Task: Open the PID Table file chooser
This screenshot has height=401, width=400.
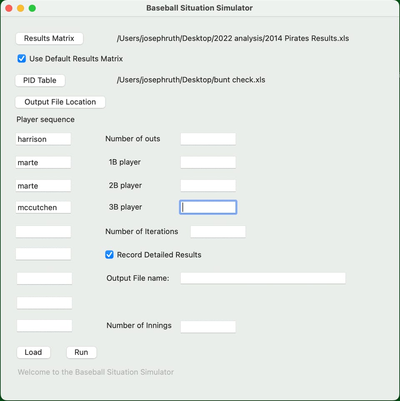Action: (40, 80)
